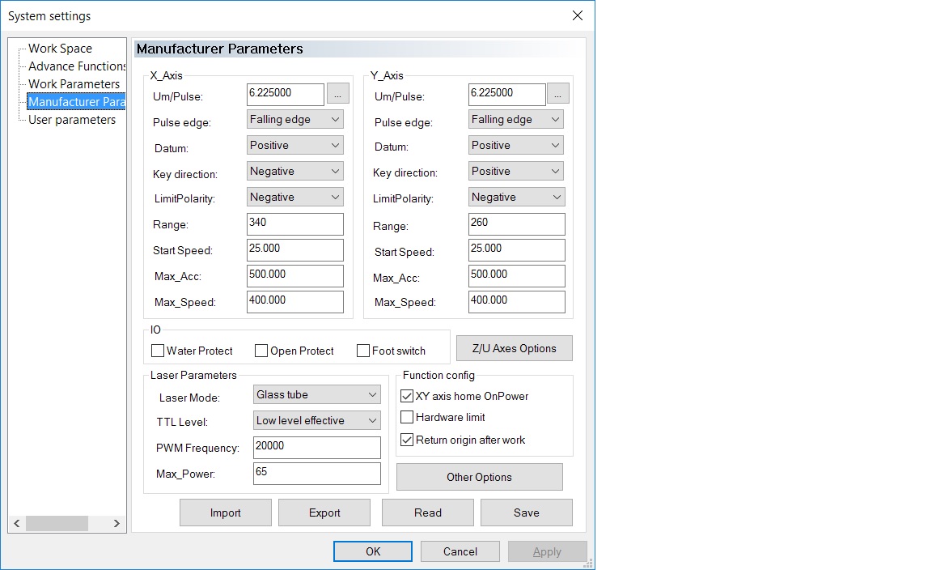The height and width of the screenshot is (570, 932).
Task: Toggle the Open Protect checkbox
Action: click(261, 351)
